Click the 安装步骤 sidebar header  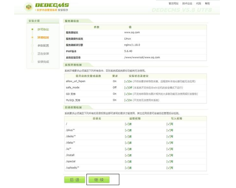(43, 21)
